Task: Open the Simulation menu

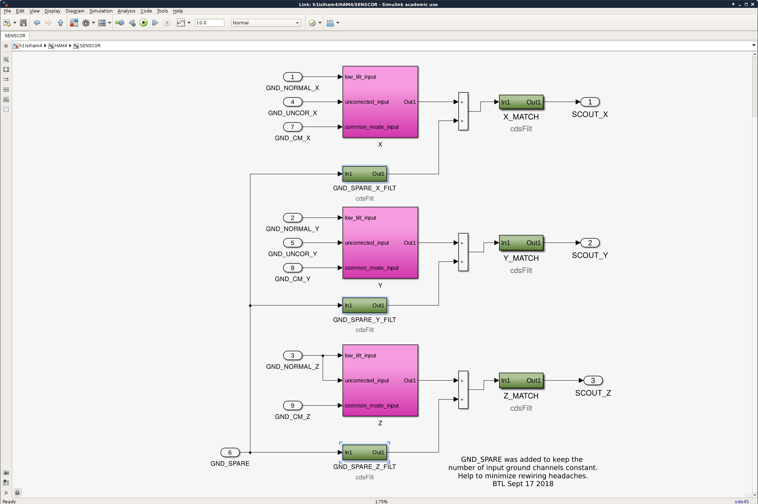Action: click(101, 11)
